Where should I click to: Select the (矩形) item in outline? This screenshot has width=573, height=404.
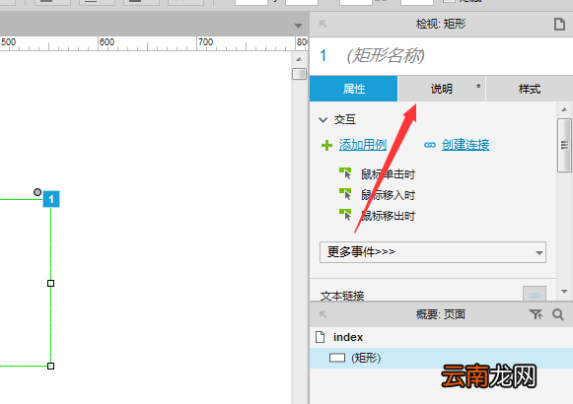(x=441, y=358)
